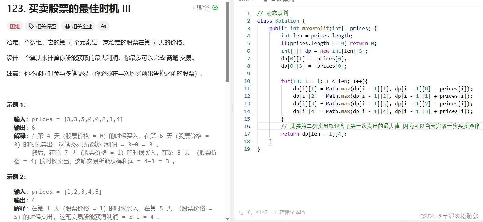Click the for(int i = 1; i < len; i++) line
This screenshot has width=483, height=222.
click(325, 81)
